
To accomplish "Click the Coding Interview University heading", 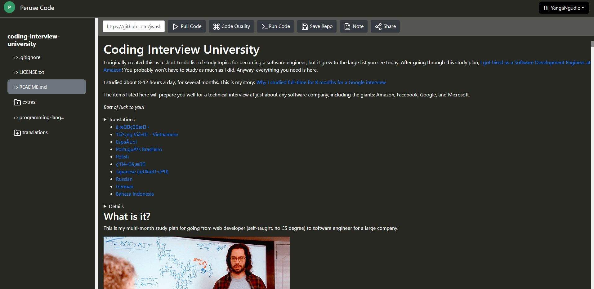I will point(181,50).
